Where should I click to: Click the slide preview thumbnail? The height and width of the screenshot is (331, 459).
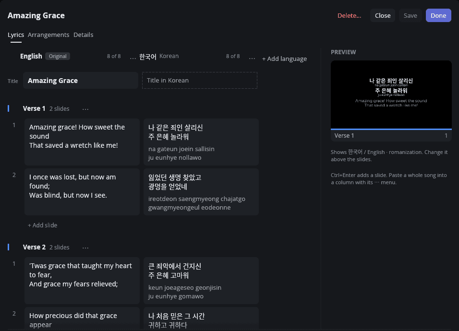tap(391, 95)
